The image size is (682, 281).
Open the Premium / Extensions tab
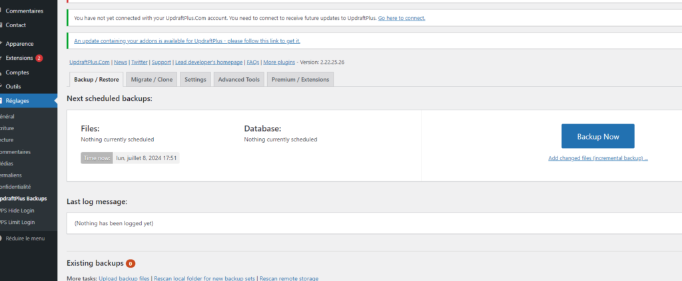299,80
